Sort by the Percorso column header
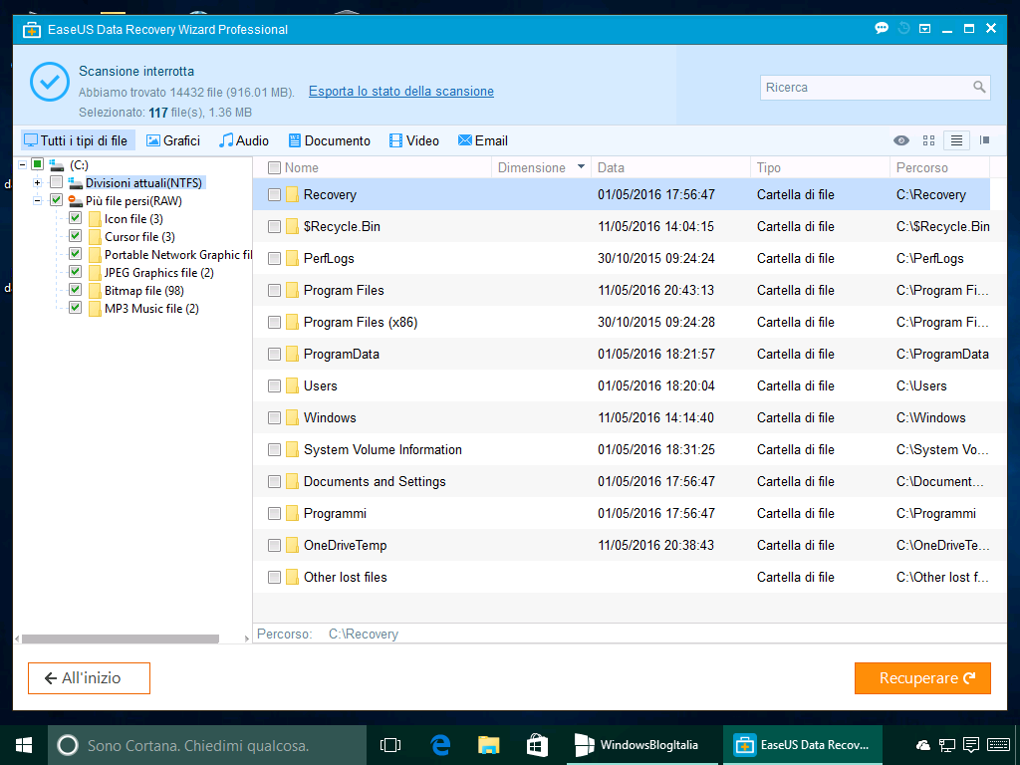This screenshot has width=1020, height=765. 940,167
